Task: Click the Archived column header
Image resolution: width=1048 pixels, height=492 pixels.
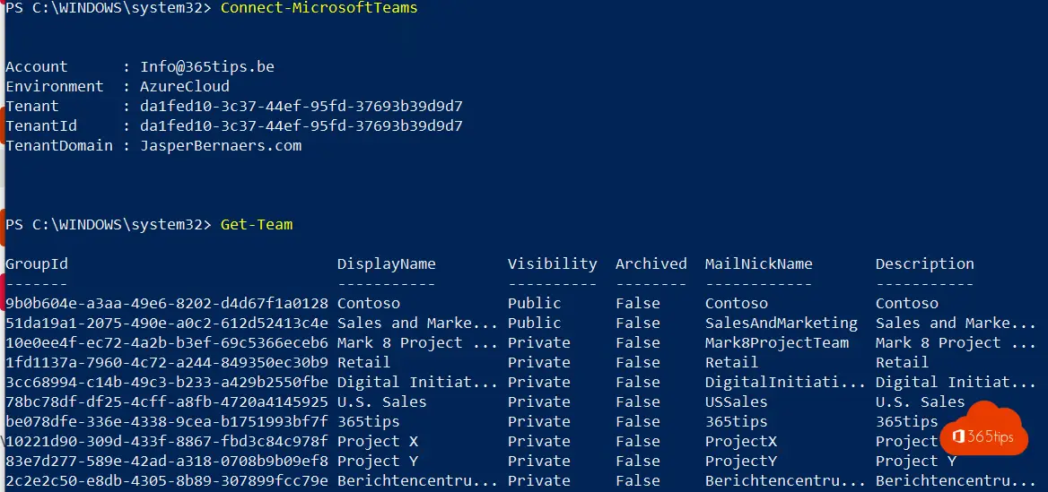Action: click(x=651, y=263)
